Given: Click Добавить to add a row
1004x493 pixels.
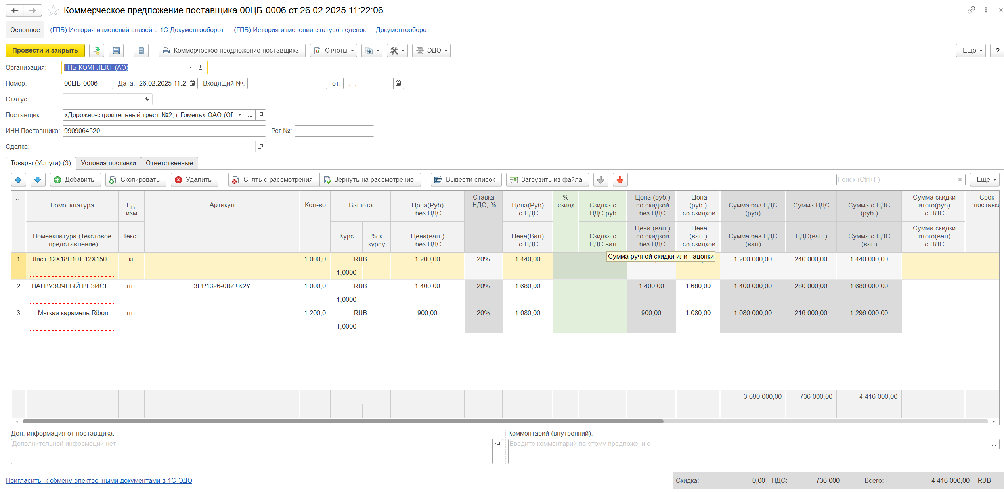Looking at the screenshot, I should (x=75, y=180).
